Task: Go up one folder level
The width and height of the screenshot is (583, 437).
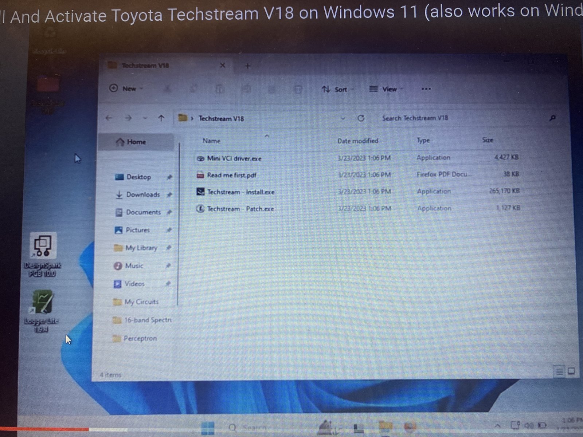Action: pos(161,118)
